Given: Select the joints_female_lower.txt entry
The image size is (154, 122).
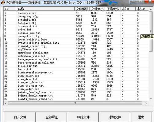Looking at the screenshot, I should click(76, 92).
